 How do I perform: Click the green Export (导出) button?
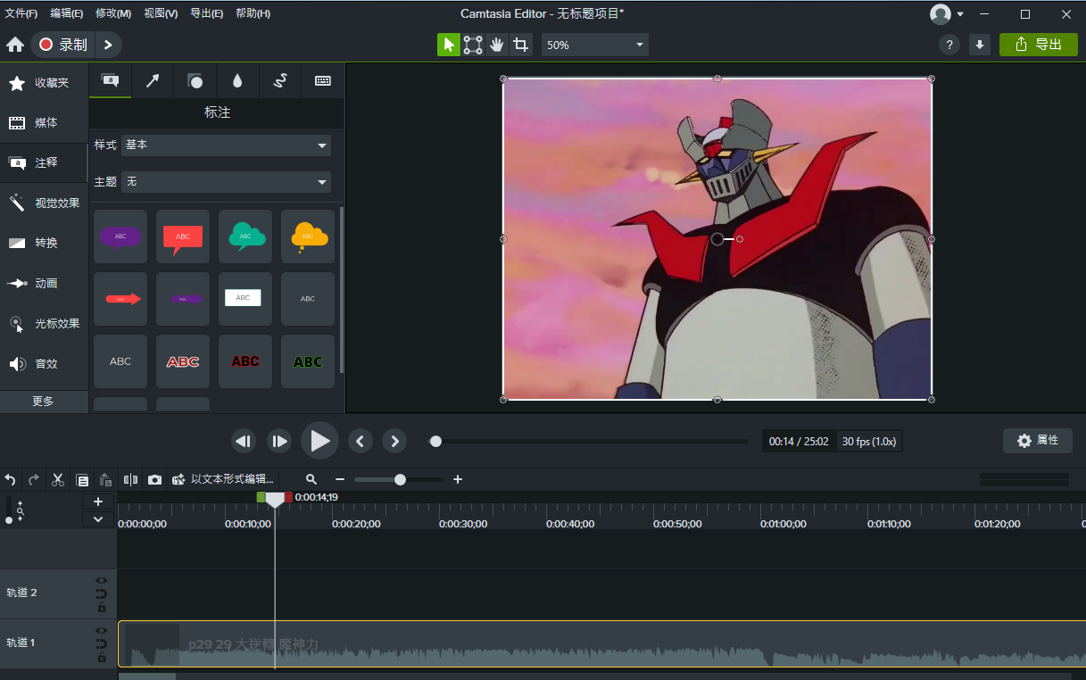click(1038, 45)
